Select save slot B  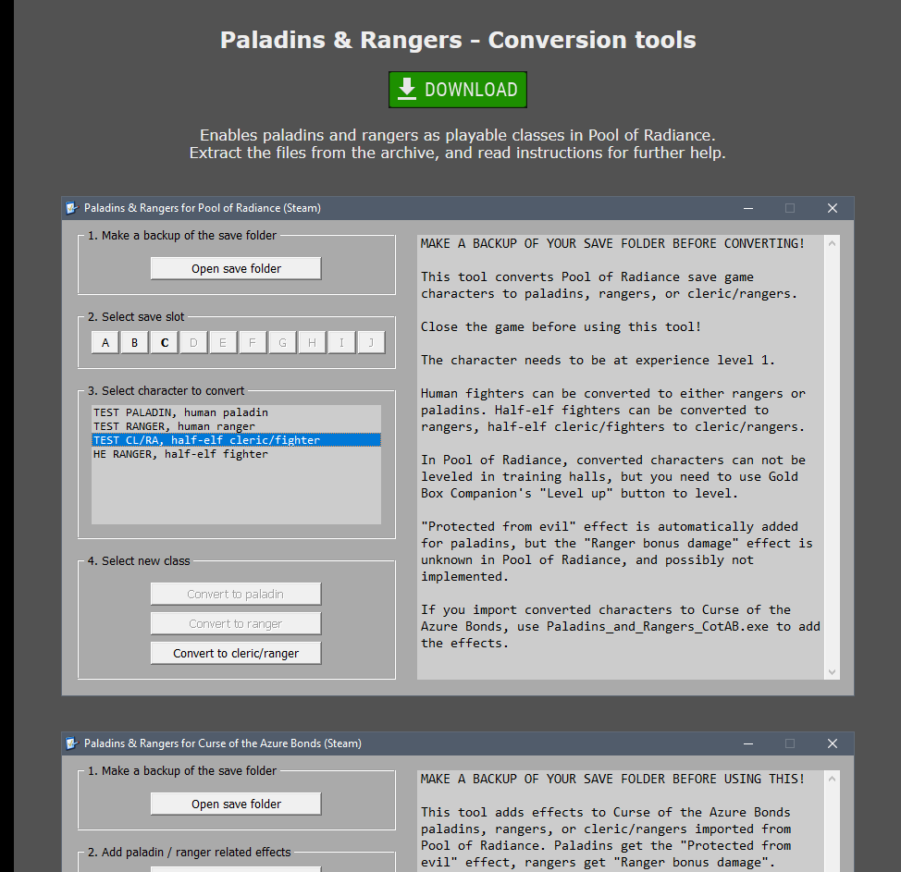point(134,343)
